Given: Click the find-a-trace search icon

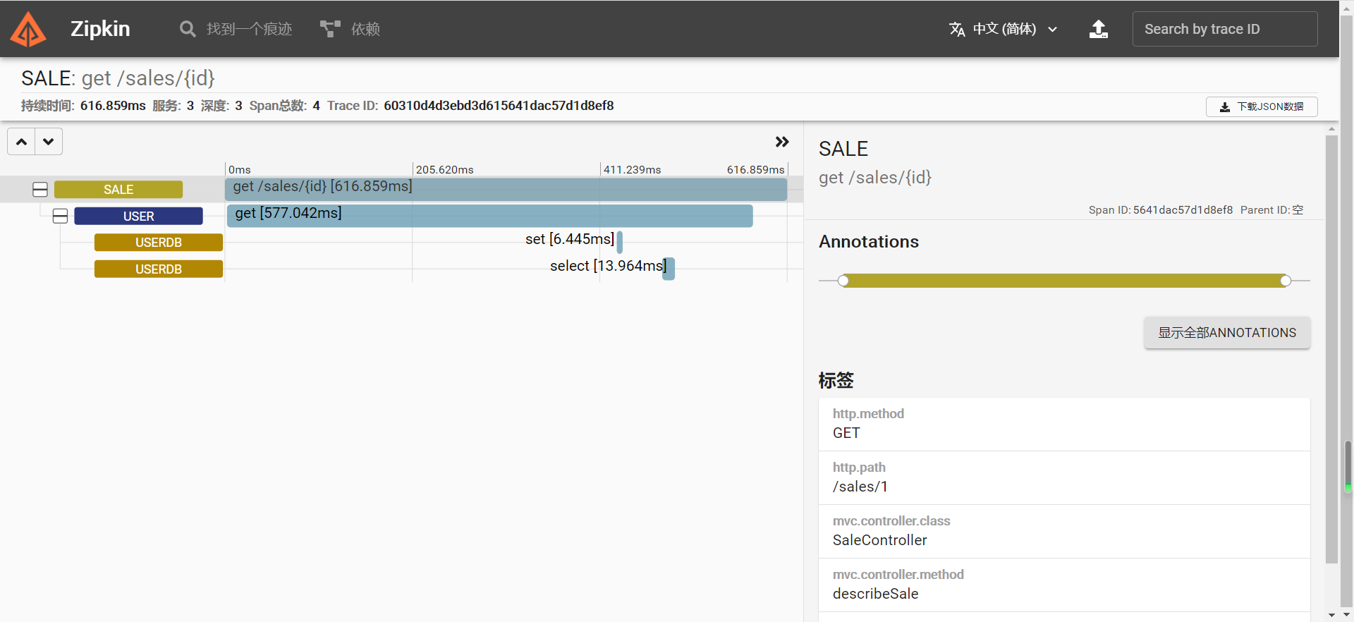Looking at the screenshot, I should tap(188, 29).
